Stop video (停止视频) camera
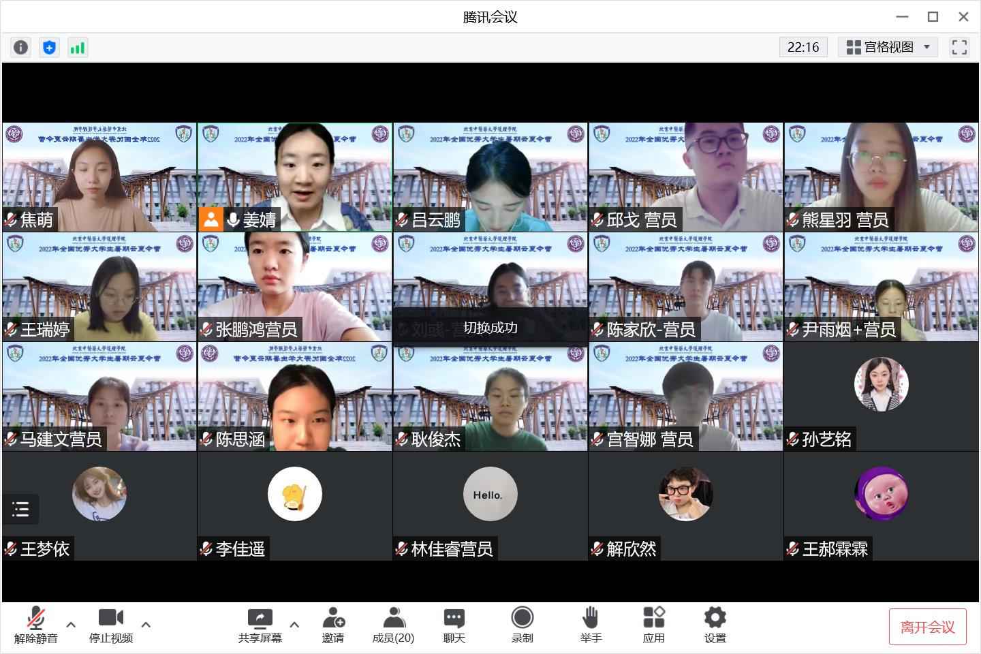The height and width of the screenshot is (654, 981). (x=111, y=625)
